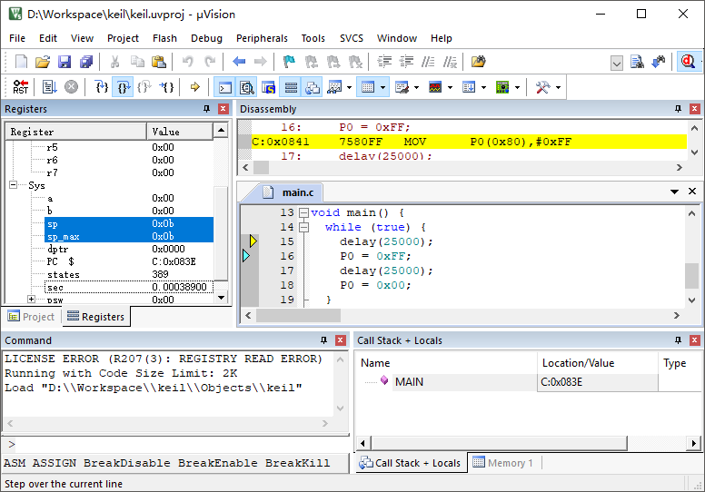Click the Open file folder icon

point(43,62)
